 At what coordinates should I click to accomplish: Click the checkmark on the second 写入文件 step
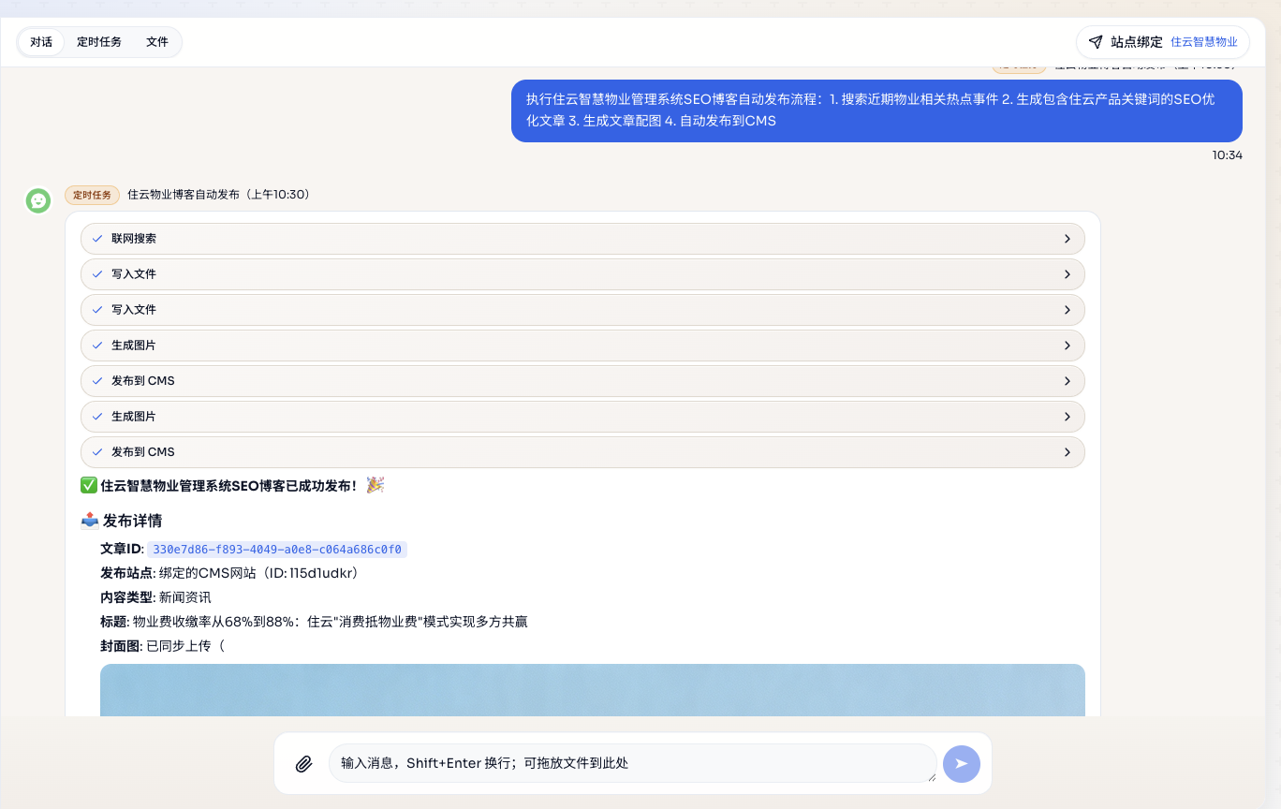[x=97, y=309]
